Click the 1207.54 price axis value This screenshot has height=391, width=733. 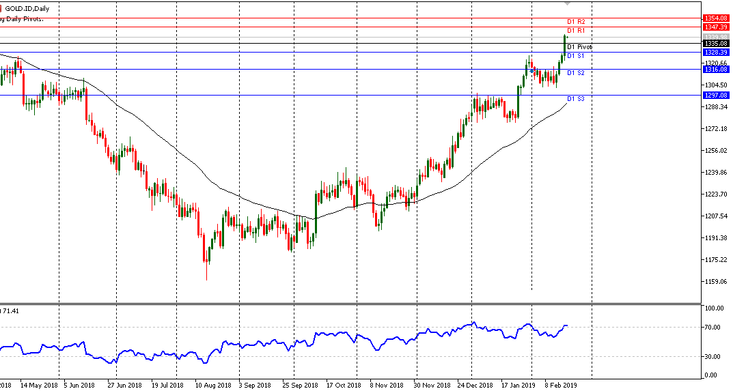(x=716, y=216)
